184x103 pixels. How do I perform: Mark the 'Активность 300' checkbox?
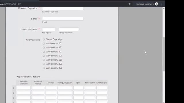point(44,68)
